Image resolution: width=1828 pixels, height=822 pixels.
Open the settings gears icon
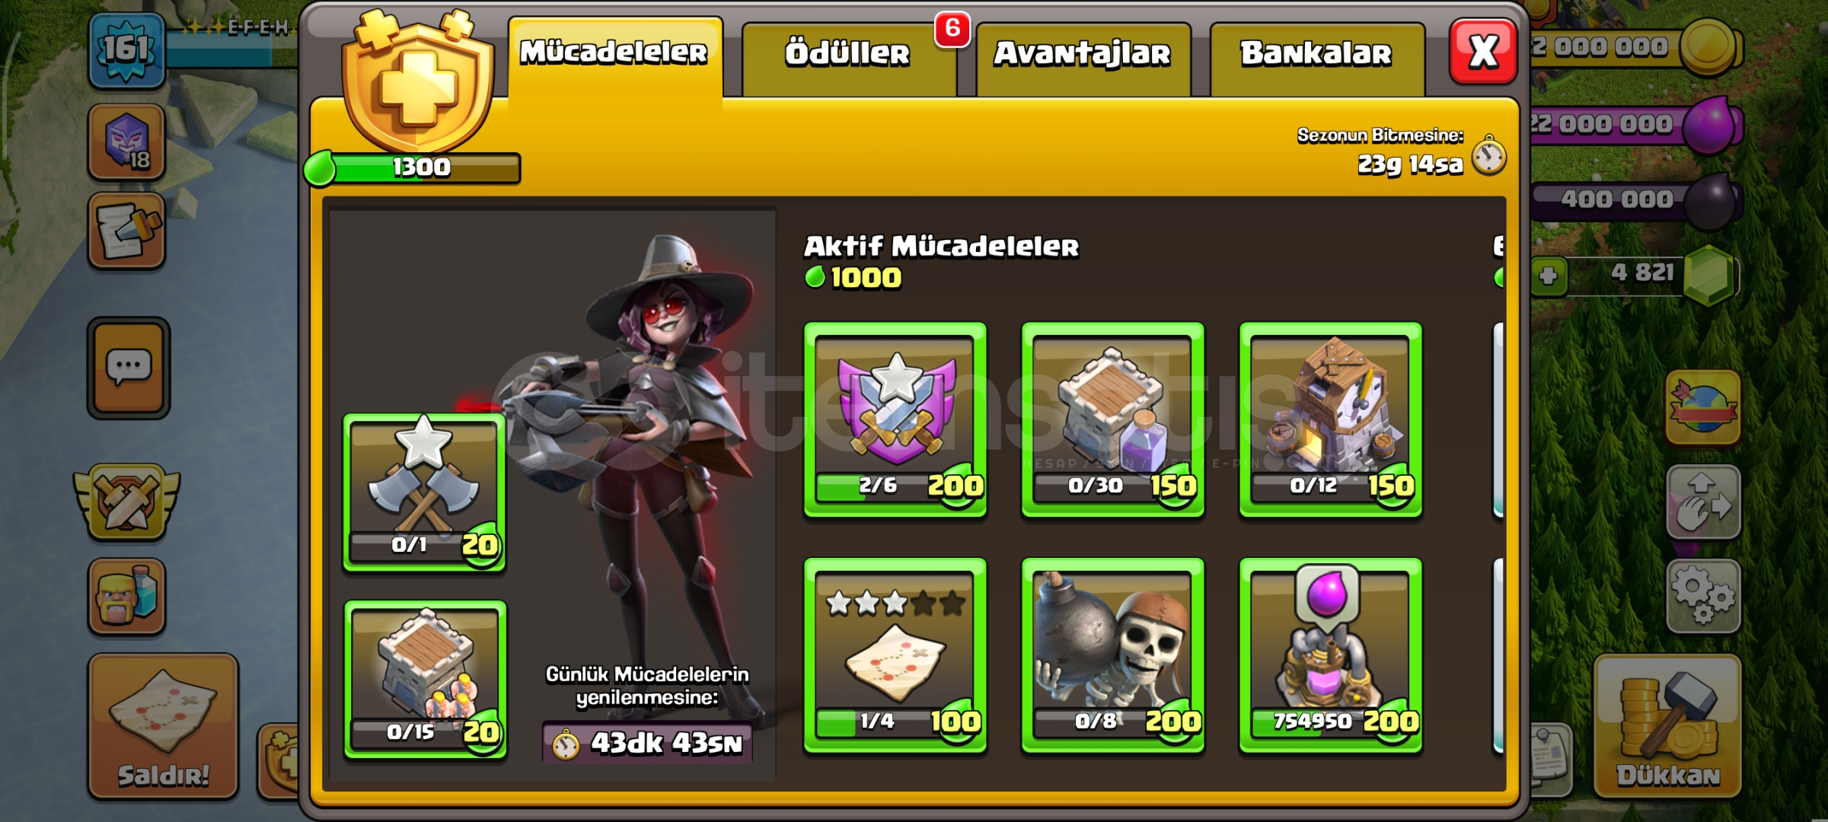click(x=1703, y=597)
